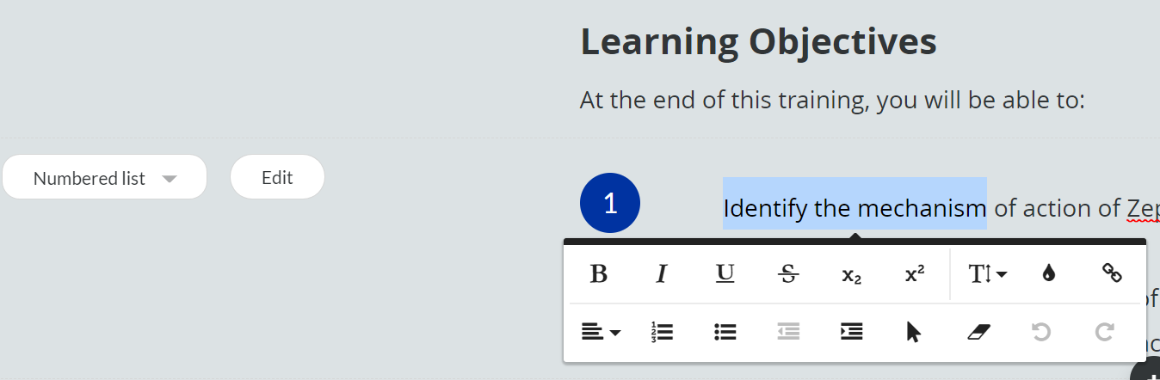Format selection as subscript
This screenshot has width=1160, height=380.
click(852, 275)
